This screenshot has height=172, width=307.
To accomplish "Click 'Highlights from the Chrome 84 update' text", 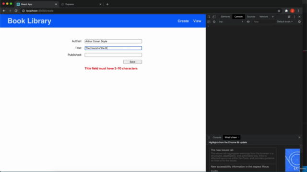I will [x=227, y=142].
